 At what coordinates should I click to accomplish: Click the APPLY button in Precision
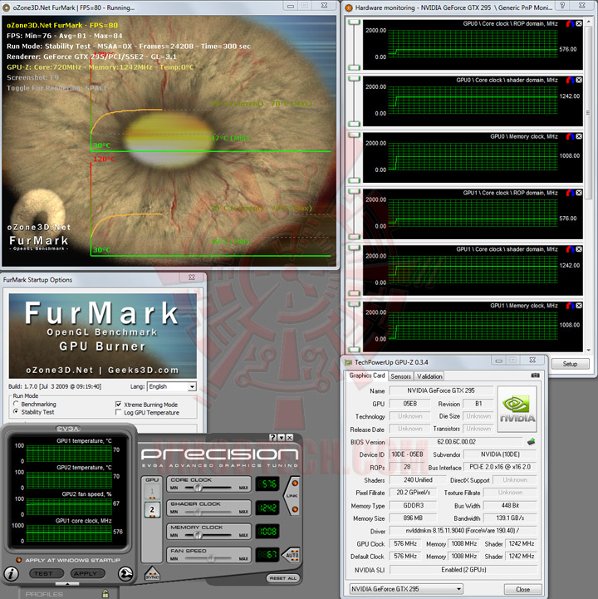coord(88,573)
